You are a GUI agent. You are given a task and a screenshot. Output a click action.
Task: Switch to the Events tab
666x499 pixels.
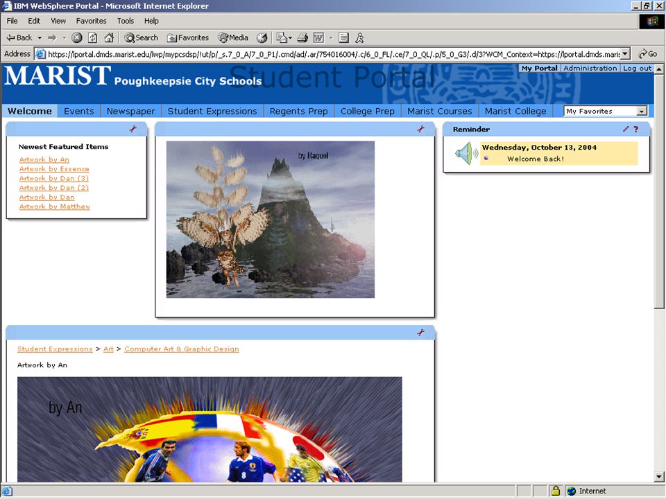click(x=79, y=111)
